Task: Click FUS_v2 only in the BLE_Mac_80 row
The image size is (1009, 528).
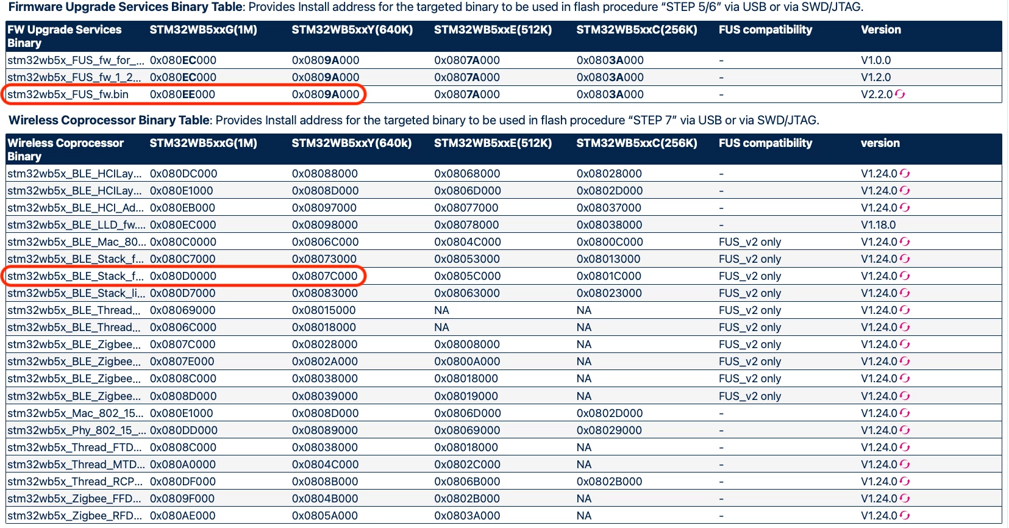Action: coord(750,241)
